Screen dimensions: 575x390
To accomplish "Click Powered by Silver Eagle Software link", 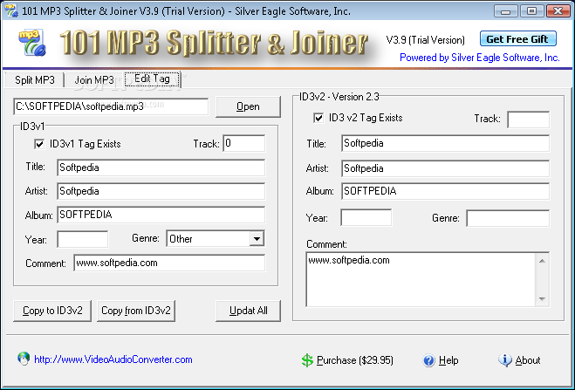I will (x=480, y=58).
